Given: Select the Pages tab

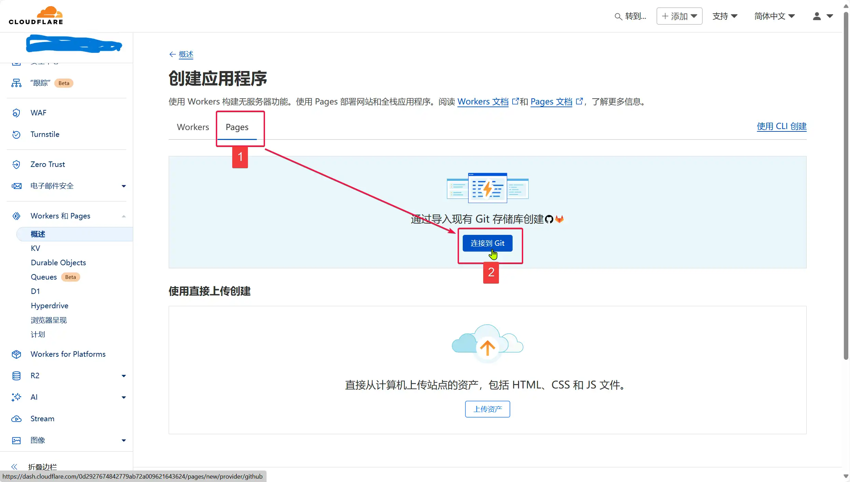Looking at the screenshot, I should (x=237, y=127).
